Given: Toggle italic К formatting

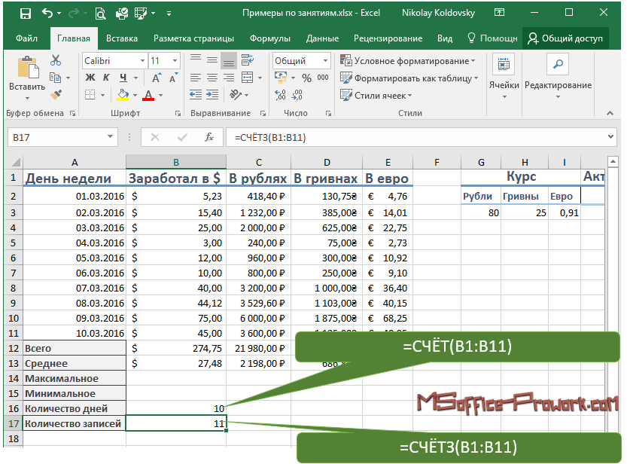Looking at the screenshot, I should coord(106,78).
